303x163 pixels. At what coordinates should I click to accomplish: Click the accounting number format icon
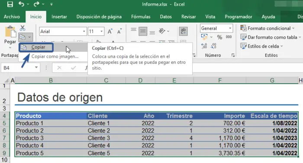[204, 37]
